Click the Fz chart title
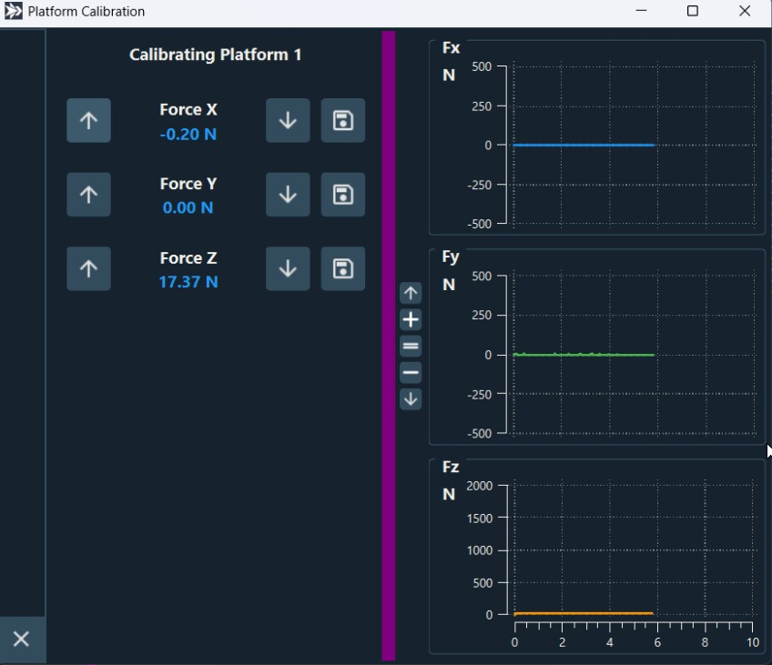772x665 pixels. [451, 467]
